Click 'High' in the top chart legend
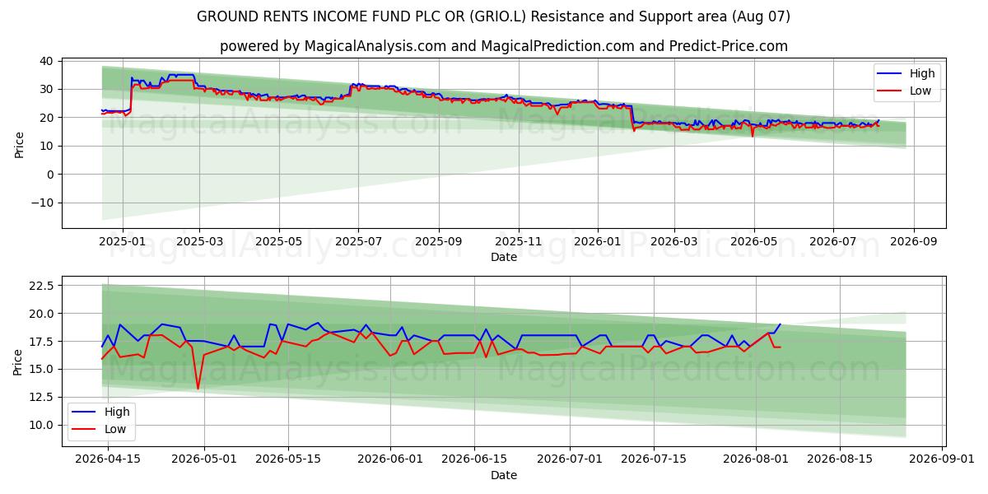 point(922,74)
